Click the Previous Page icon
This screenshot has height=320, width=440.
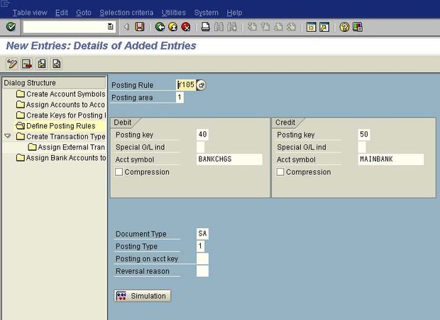click(265, 27)
